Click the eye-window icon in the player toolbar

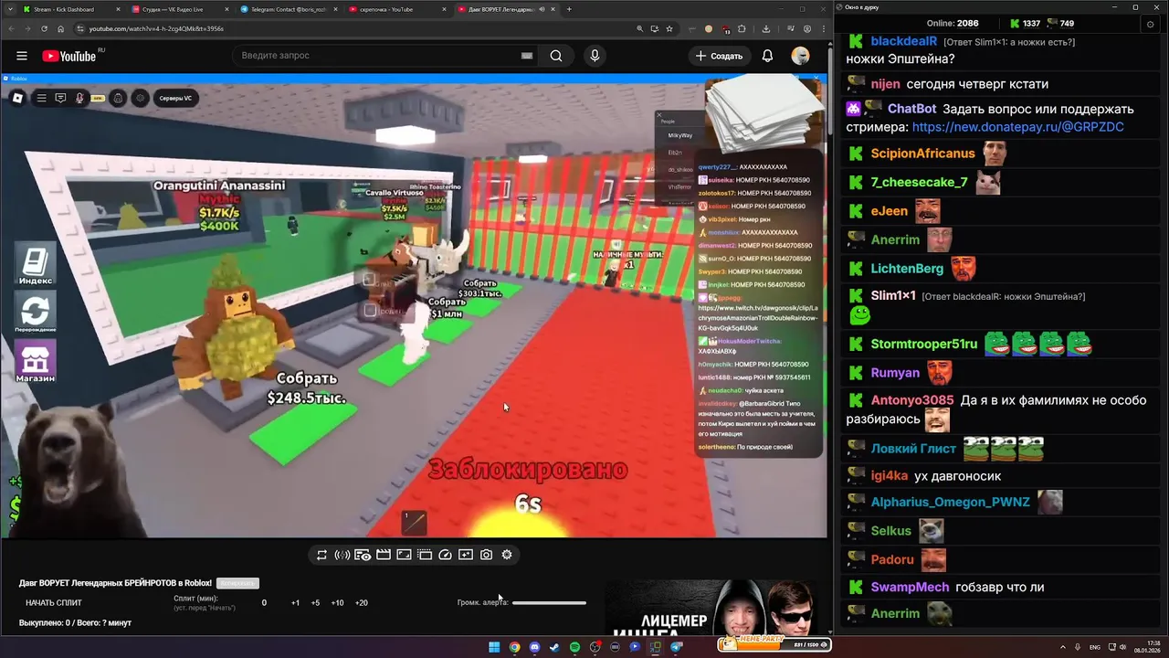(x=363, y=555)
